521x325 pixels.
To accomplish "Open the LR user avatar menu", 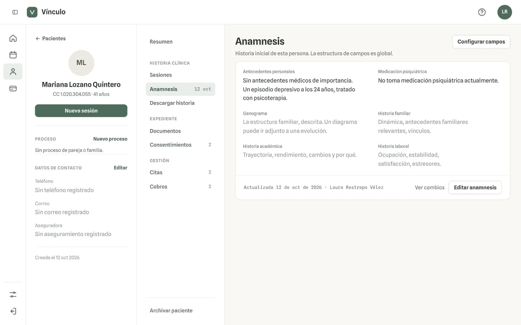I will click(x=504, y=12).
